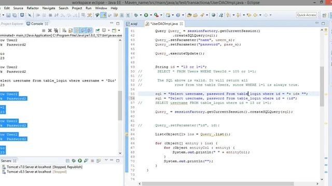
Task: Click the Search flashlight toolbar icon
Action: tap(202, 15)
